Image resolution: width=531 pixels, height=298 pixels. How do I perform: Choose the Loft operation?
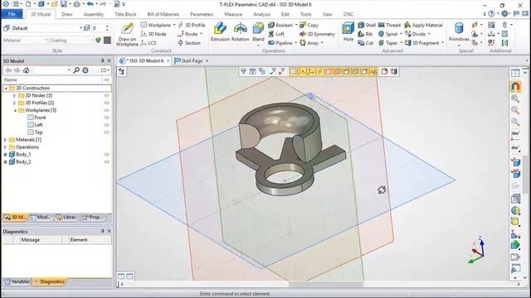tap(276, 34)
